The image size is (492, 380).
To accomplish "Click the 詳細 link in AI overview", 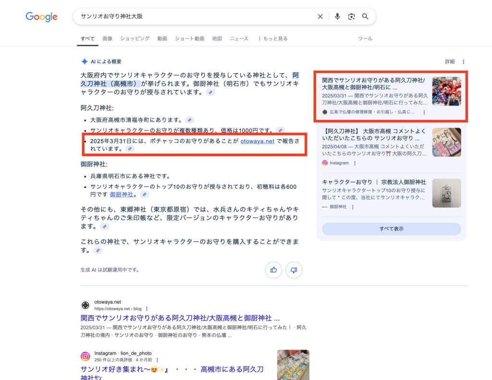I will point(450,62).
